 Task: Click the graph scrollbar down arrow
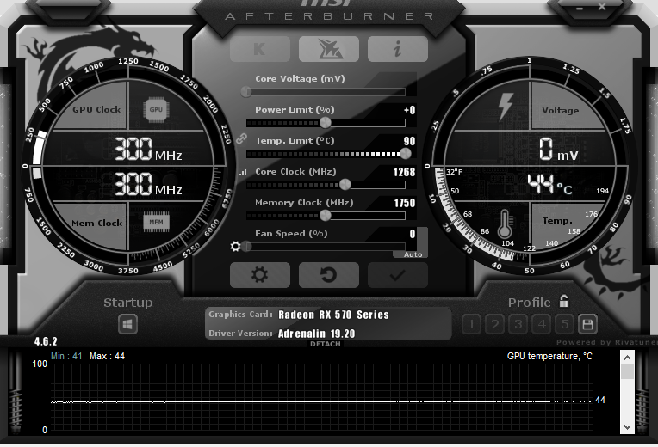click(628, 426)
